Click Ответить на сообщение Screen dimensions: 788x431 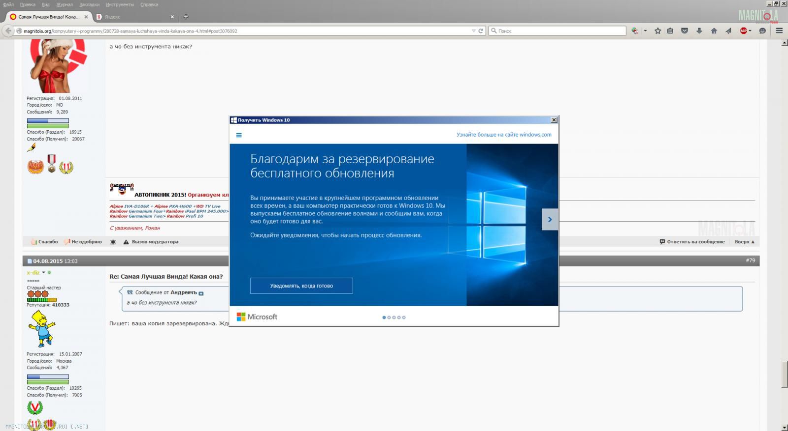click(x=692, y=242)
